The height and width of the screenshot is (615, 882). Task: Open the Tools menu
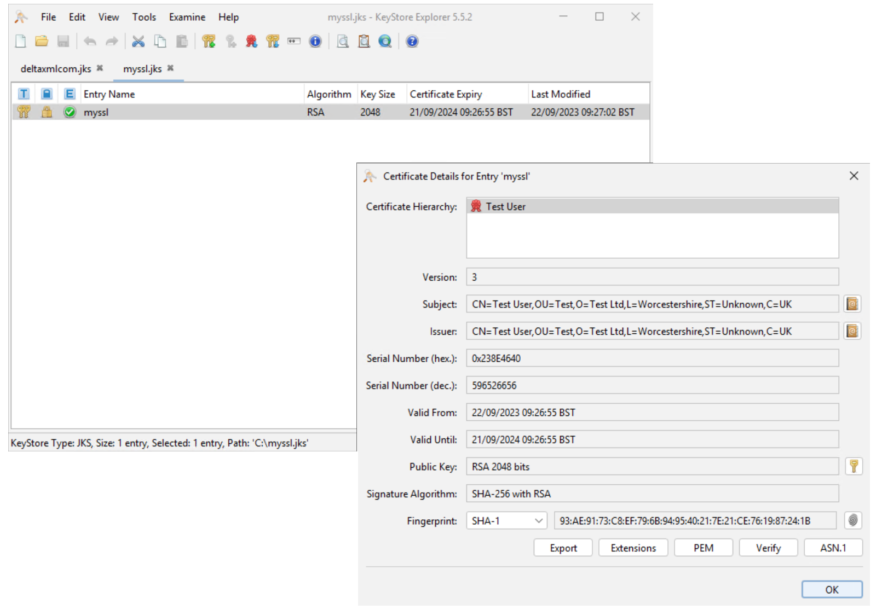click(x=144, y=17)
